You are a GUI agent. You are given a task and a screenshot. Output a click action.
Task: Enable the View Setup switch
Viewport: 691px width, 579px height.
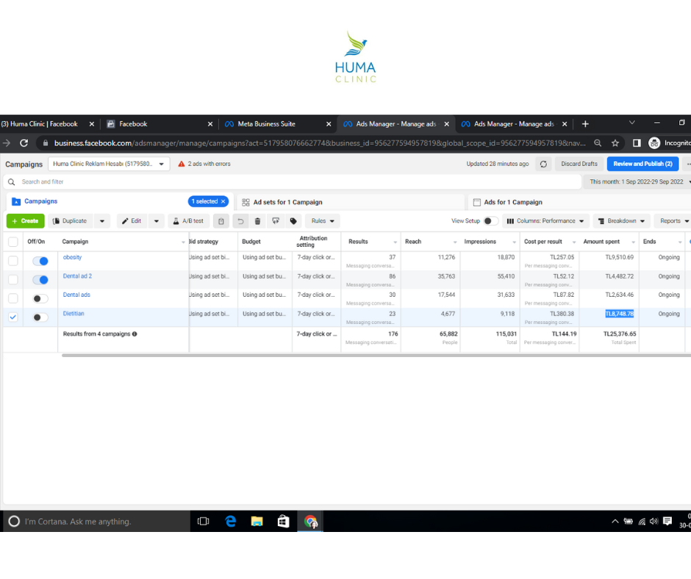point(491,221)
